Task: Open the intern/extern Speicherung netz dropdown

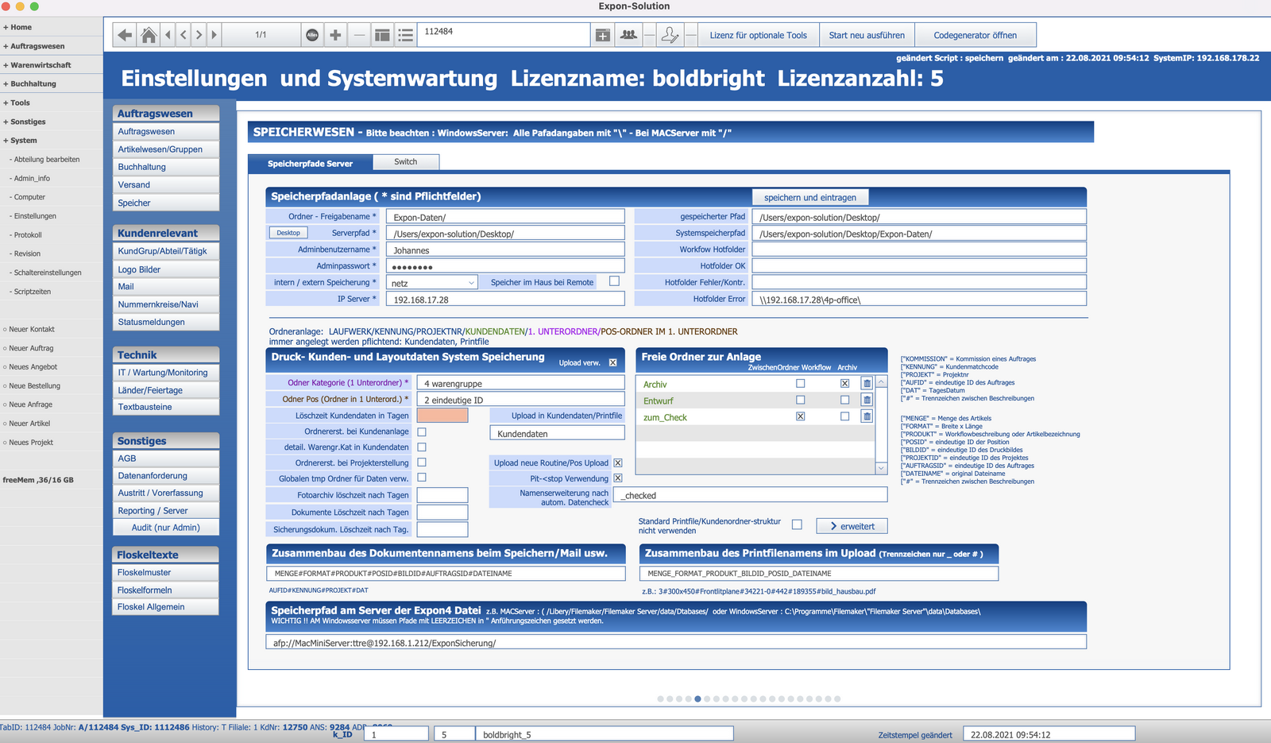Action: (x=432, y=283)
